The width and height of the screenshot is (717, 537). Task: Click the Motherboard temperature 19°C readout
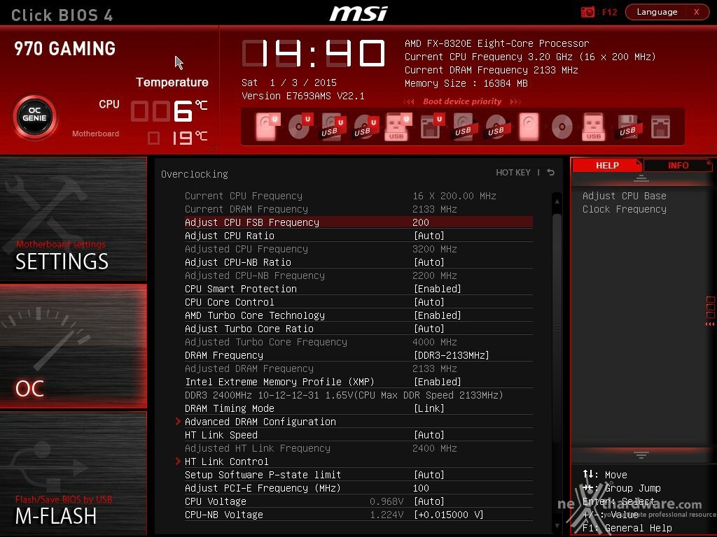click(x=177, y=138)
